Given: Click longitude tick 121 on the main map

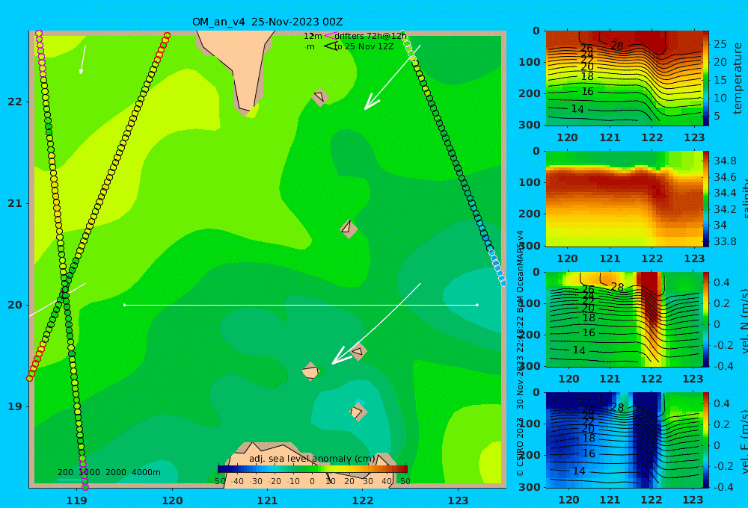Looking at the screenshot, I should [x=267, y=501].
